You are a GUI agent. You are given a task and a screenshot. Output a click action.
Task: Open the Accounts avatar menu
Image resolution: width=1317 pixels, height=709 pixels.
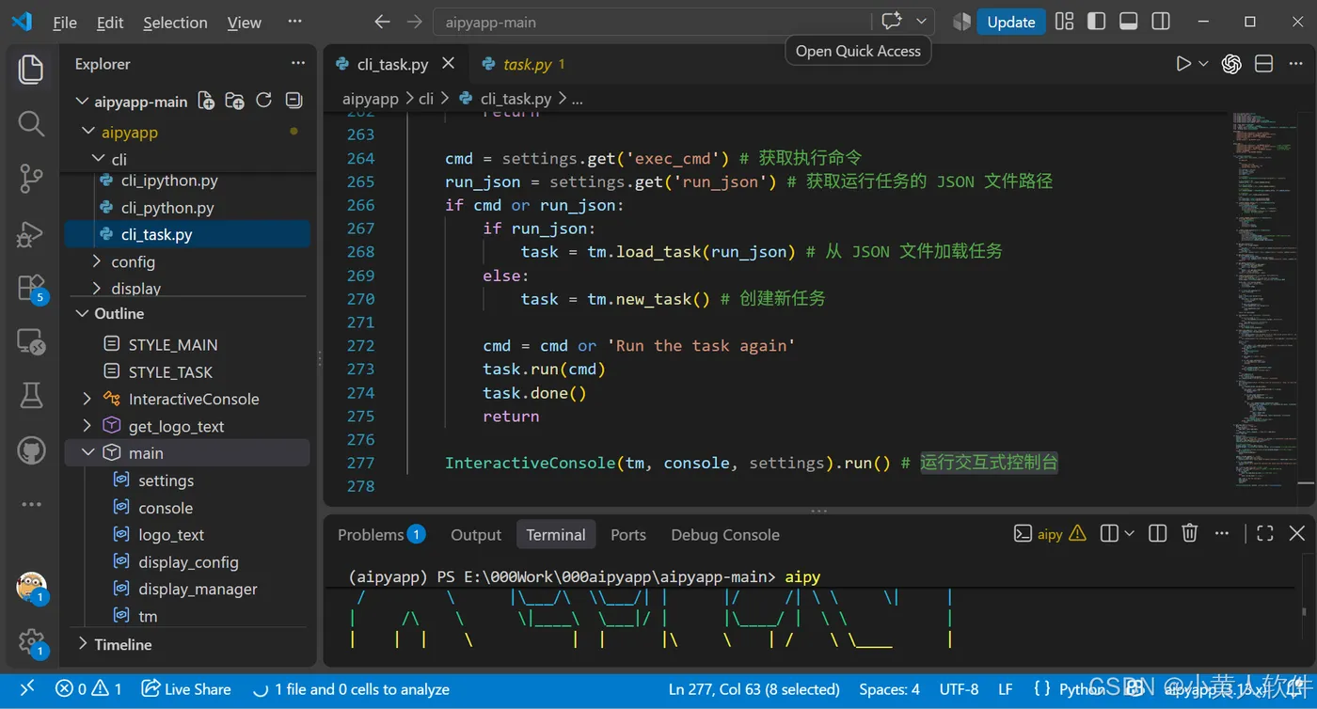(31, 588)
